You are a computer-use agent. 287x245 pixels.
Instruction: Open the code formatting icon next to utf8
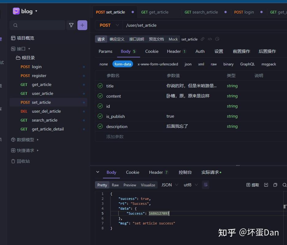click(205, 185)
